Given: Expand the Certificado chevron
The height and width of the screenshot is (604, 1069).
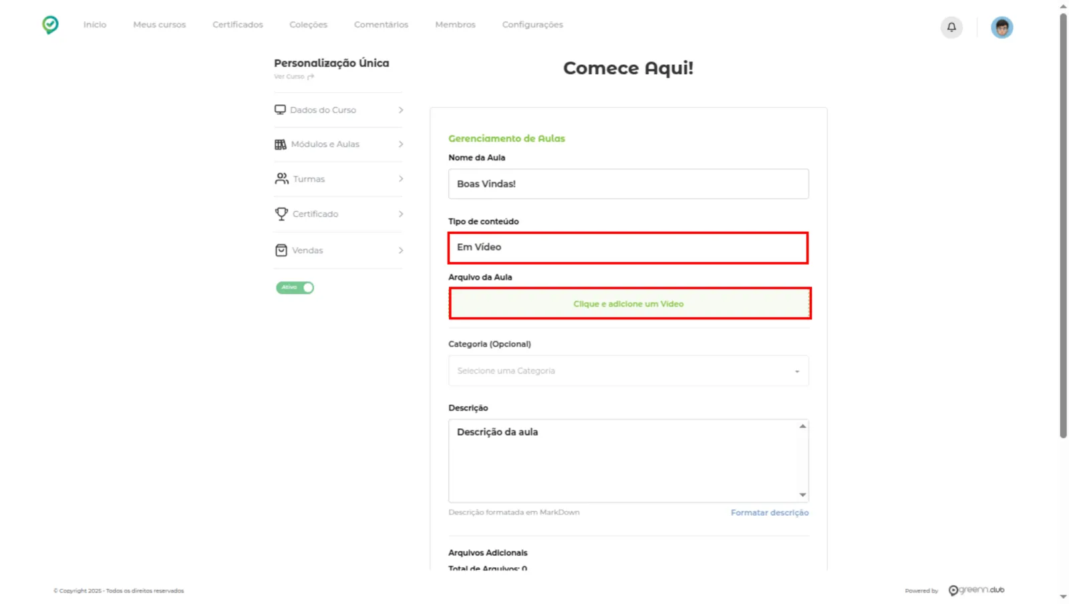Looking at the screenshot, I should [x=401, y=214].
